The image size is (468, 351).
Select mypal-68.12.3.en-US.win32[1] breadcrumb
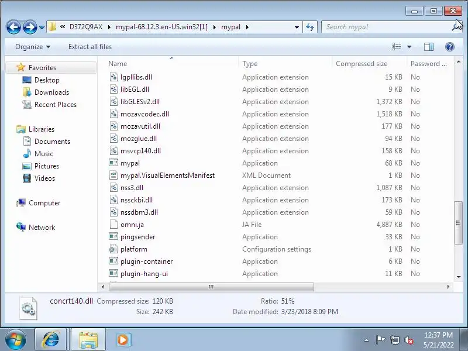(x=161, y=27)
